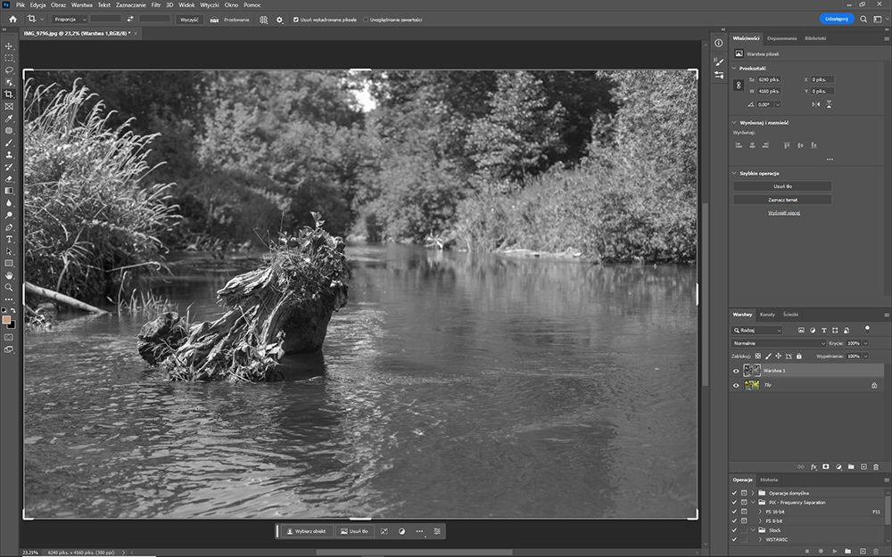Viewport: 892px width, 557px height.
Task: Add layer style via fx icon
Action: coord(813,466)
